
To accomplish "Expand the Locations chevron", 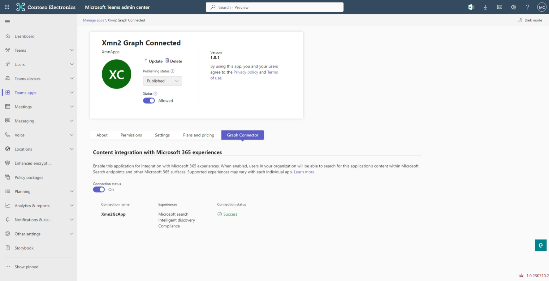I will tap(72, 149).
